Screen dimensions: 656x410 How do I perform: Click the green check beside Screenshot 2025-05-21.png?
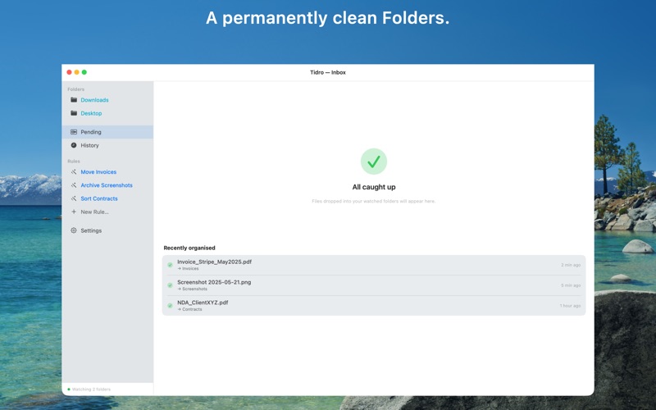click(170, 285)
